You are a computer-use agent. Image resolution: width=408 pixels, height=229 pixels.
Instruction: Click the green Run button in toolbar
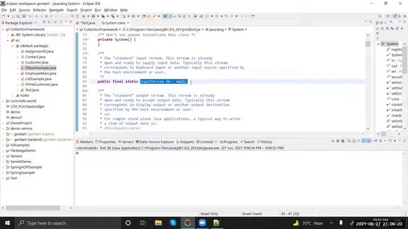coord(93,16)
